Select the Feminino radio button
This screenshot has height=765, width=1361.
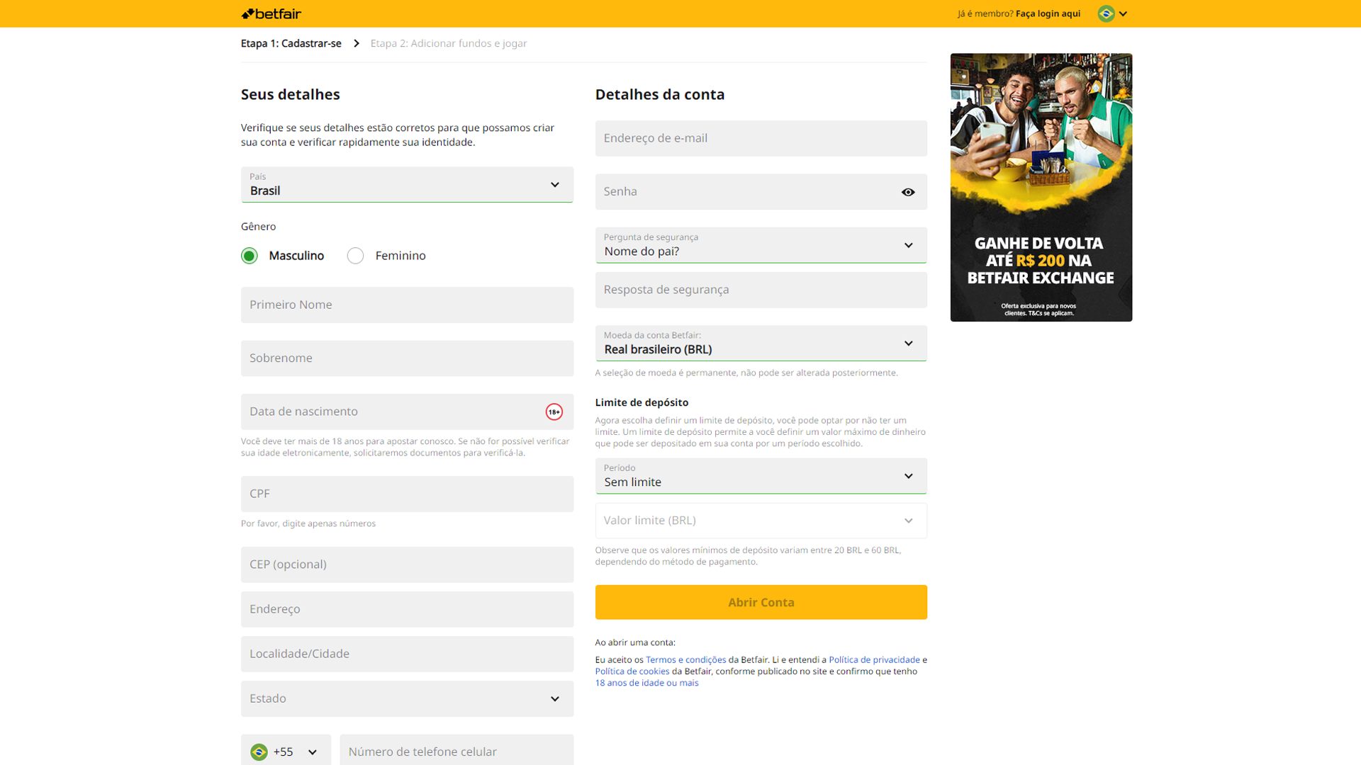(355, 256)
